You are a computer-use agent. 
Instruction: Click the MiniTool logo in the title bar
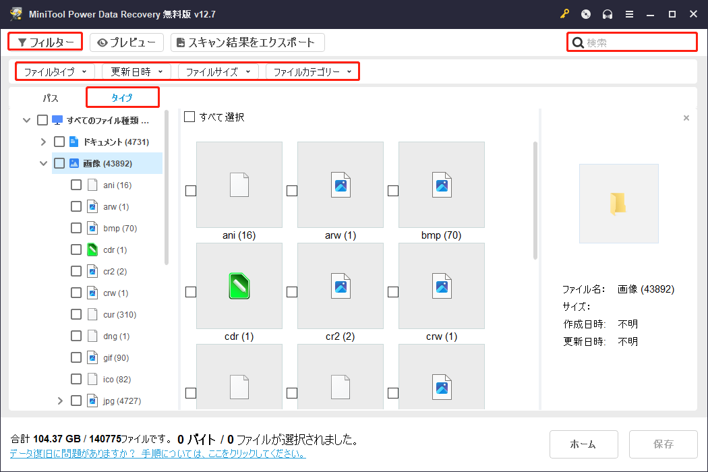pos(16,13)
